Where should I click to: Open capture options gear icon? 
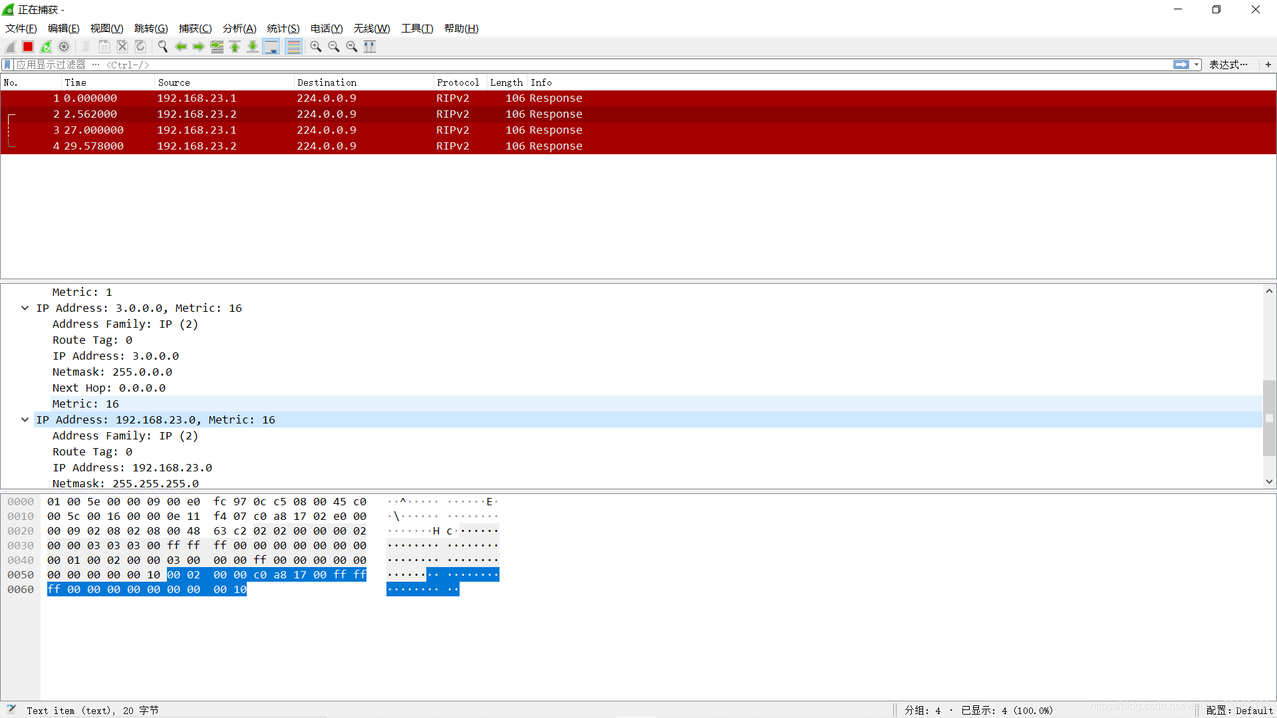point(64,47)
